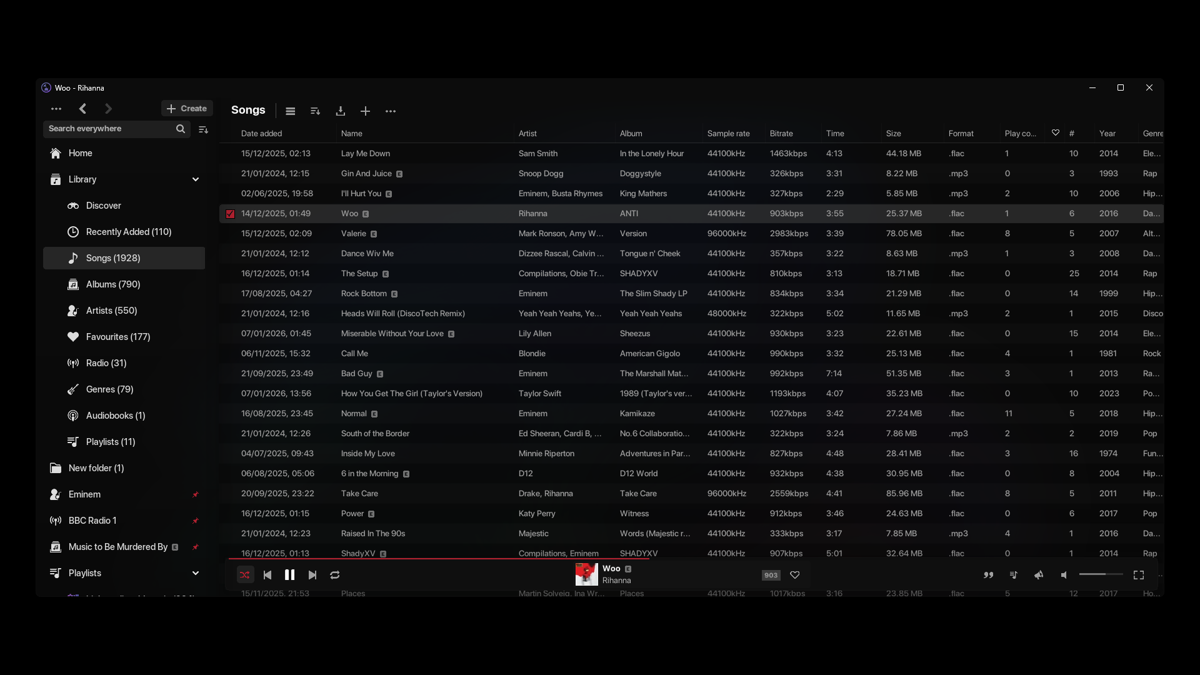Collapse the Library section chevron

[x=195, y=179]
